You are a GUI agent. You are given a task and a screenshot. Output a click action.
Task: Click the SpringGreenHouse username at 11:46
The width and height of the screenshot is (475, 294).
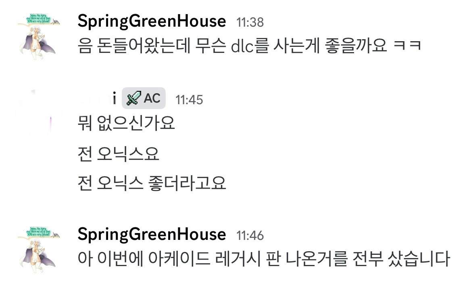tap(152, 234)
